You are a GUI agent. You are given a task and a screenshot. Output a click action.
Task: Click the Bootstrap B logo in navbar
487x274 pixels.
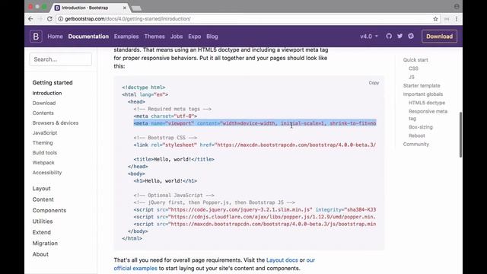tap(36, 37)
